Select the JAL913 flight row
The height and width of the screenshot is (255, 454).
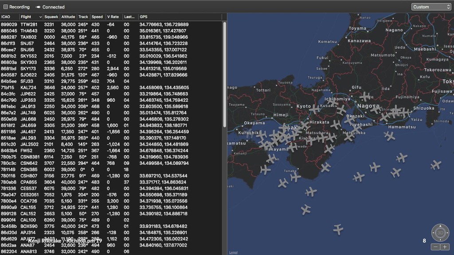111,106
